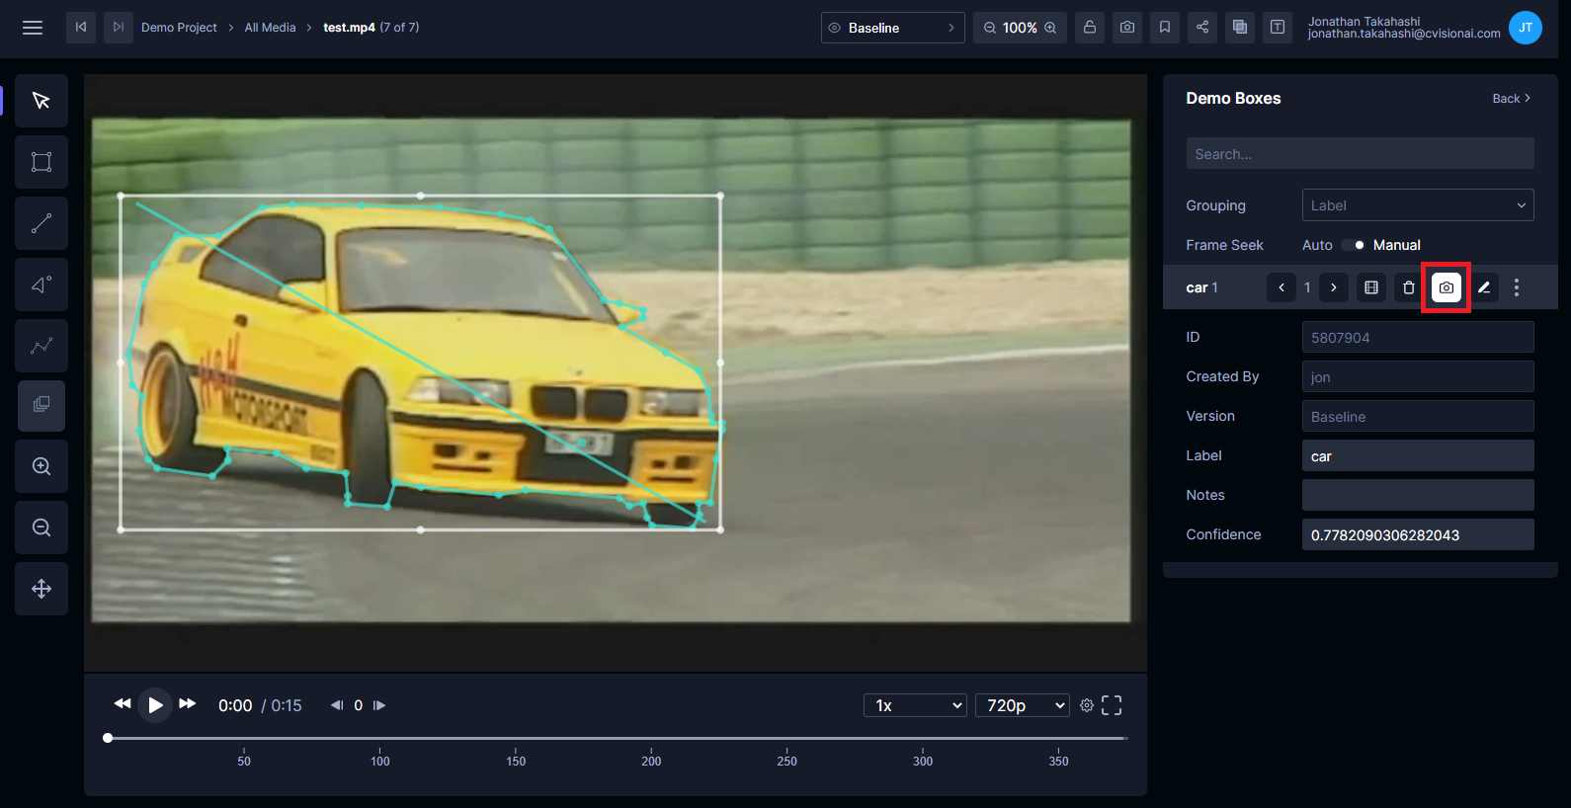Select the line drawing tool
Screen dimensions: 1571x808
tap(41, 223)
